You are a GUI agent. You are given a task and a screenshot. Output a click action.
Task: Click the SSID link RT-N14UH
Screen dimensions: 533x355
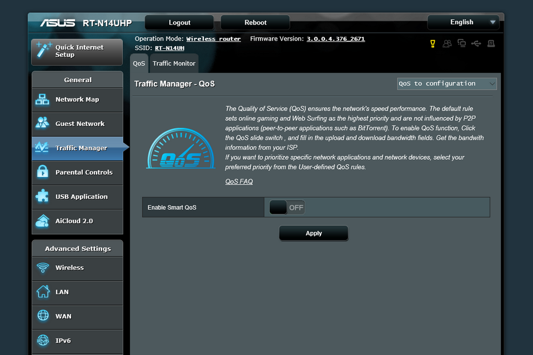pos(170,48)
